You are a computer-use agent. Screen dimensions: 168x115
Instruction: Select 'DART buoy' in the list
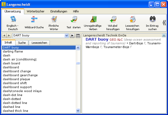[39, 48]
